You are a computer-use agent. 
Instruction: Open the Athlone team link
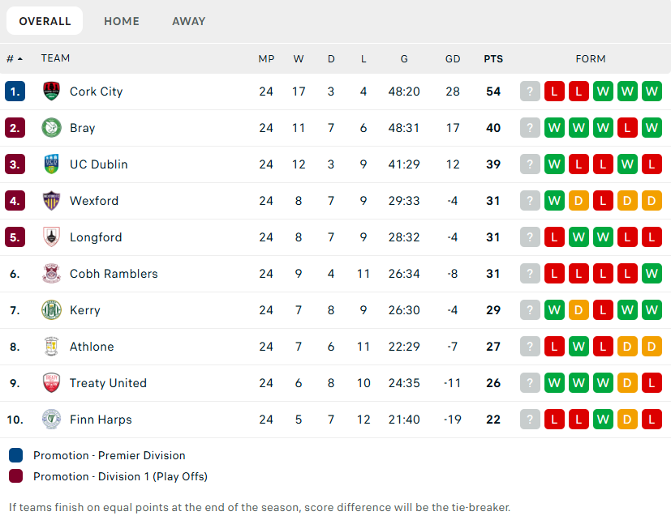coord(92,347)
